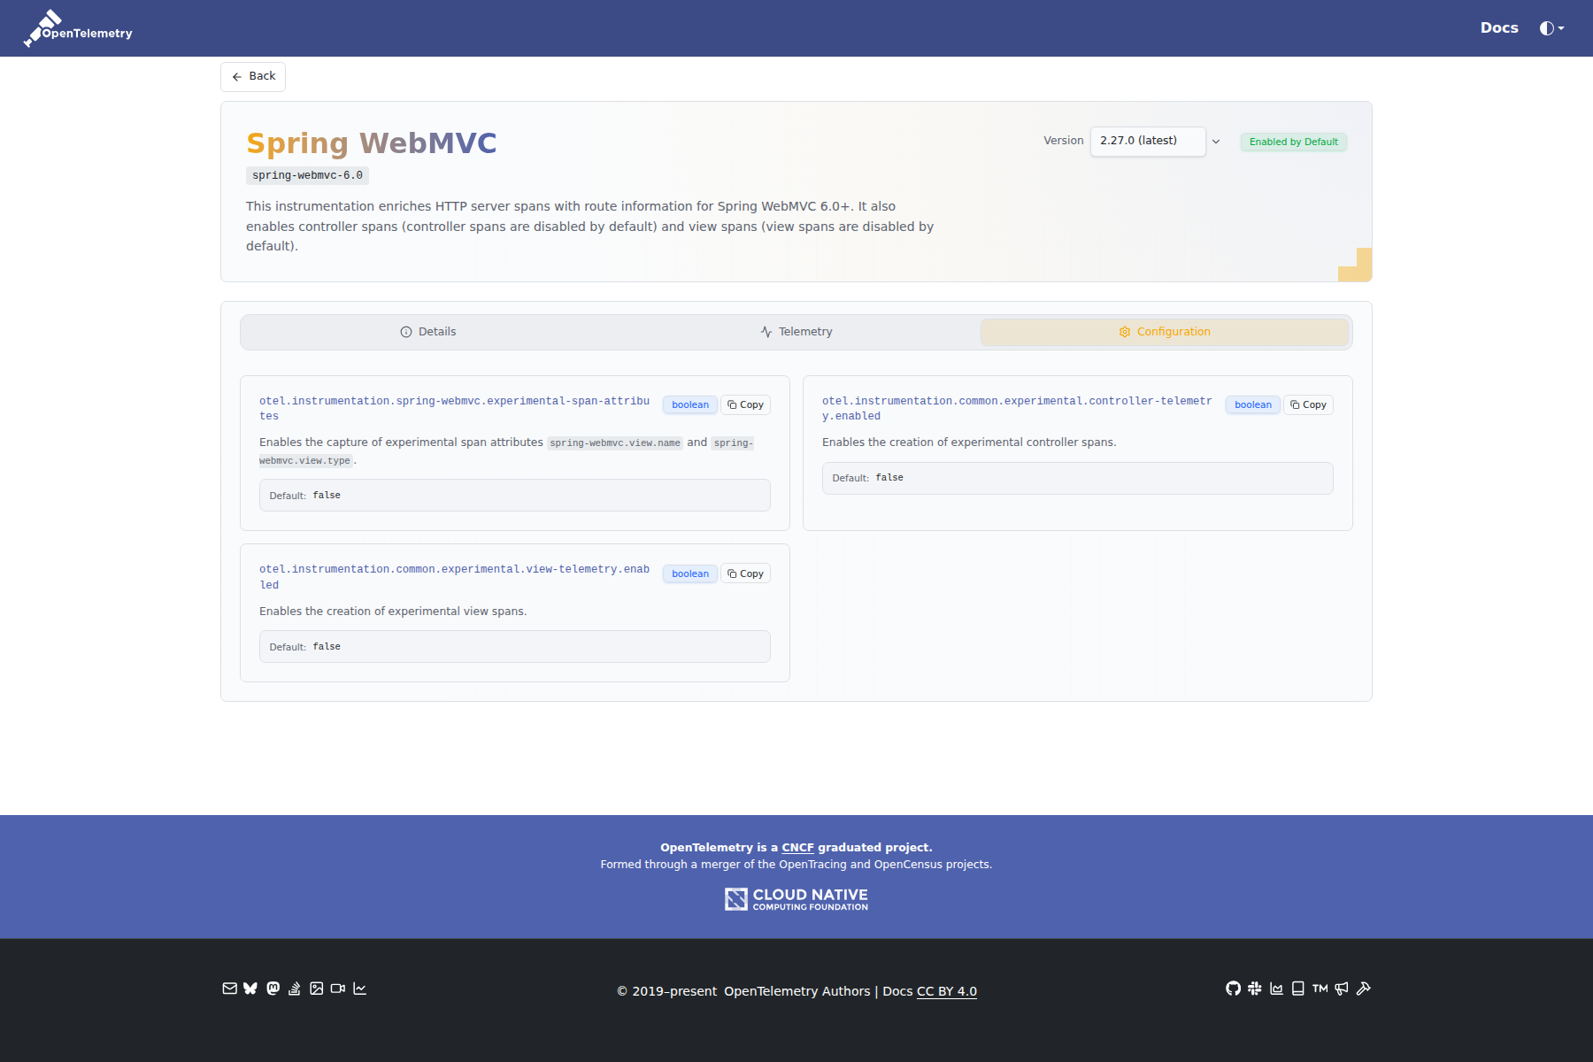This screenshot has height=1062, width=1593.
Task: Click boolean badge on experimental-span-attributes card
Action: pos(690,405)
